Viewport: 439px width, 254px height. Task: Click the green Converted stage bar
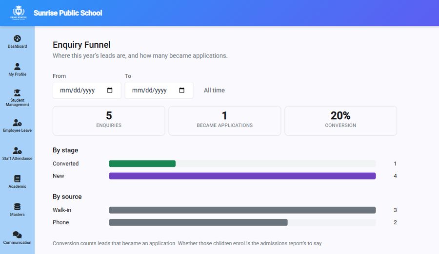pos(142,163)
